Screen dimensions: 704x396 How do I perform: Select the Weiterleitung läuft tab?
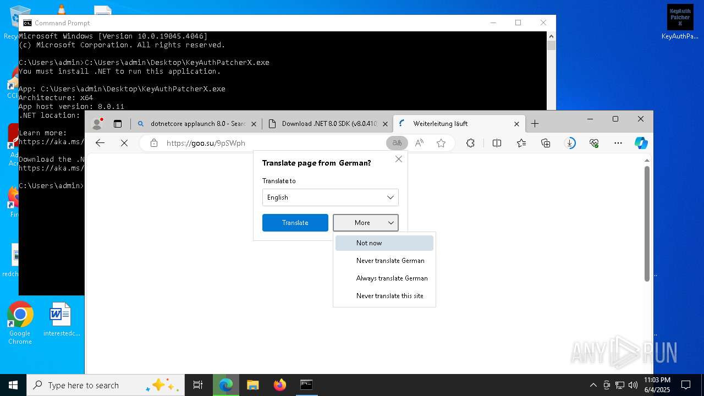[459, 124]
